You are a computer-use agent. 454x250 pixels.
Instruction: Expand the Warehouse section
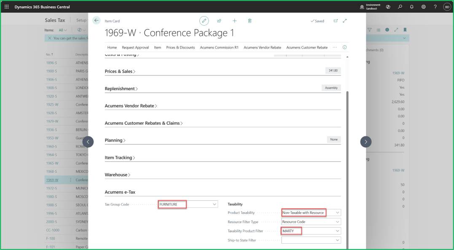[117, 175]
